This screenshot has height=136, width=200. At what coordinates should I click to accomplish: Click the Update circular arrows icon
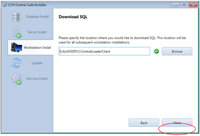click(16, 63)
